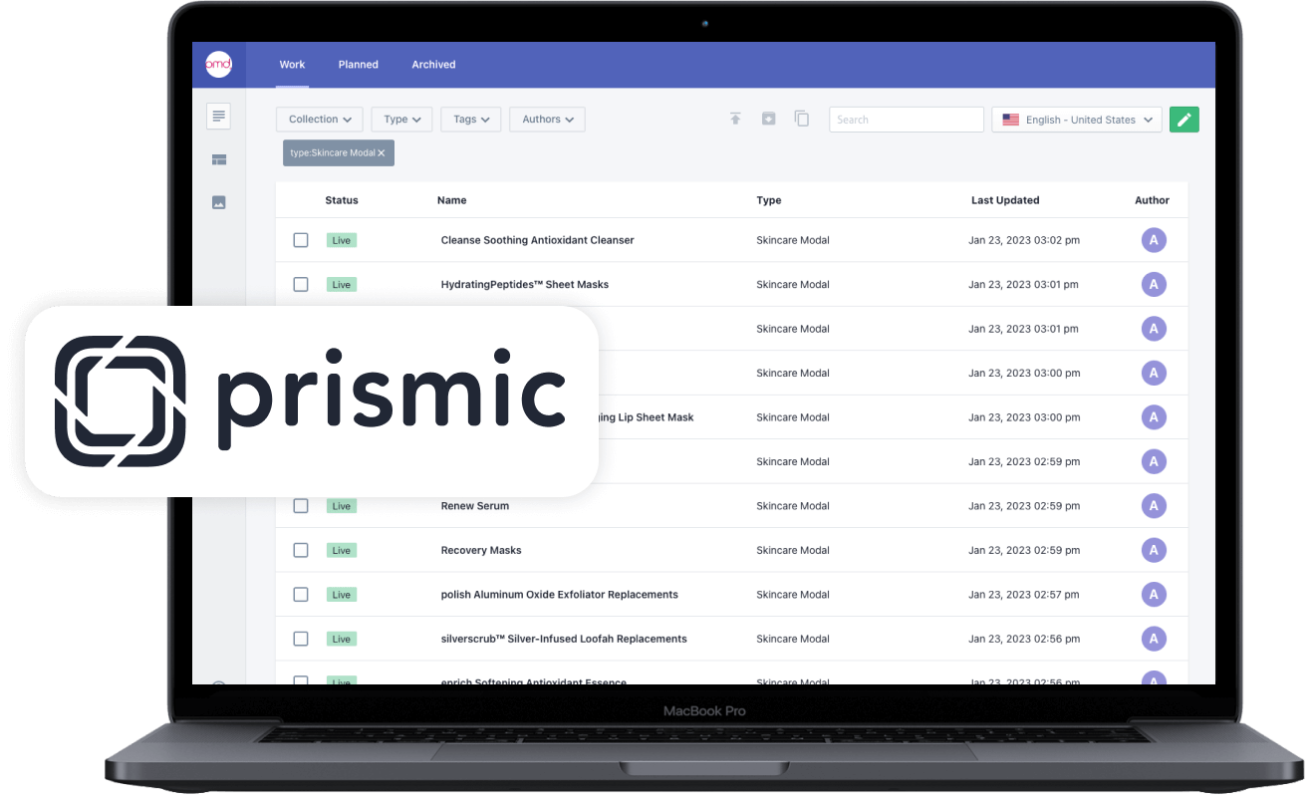Click the United States flag icon
Screen dimensions: 1315x802
1010,120
